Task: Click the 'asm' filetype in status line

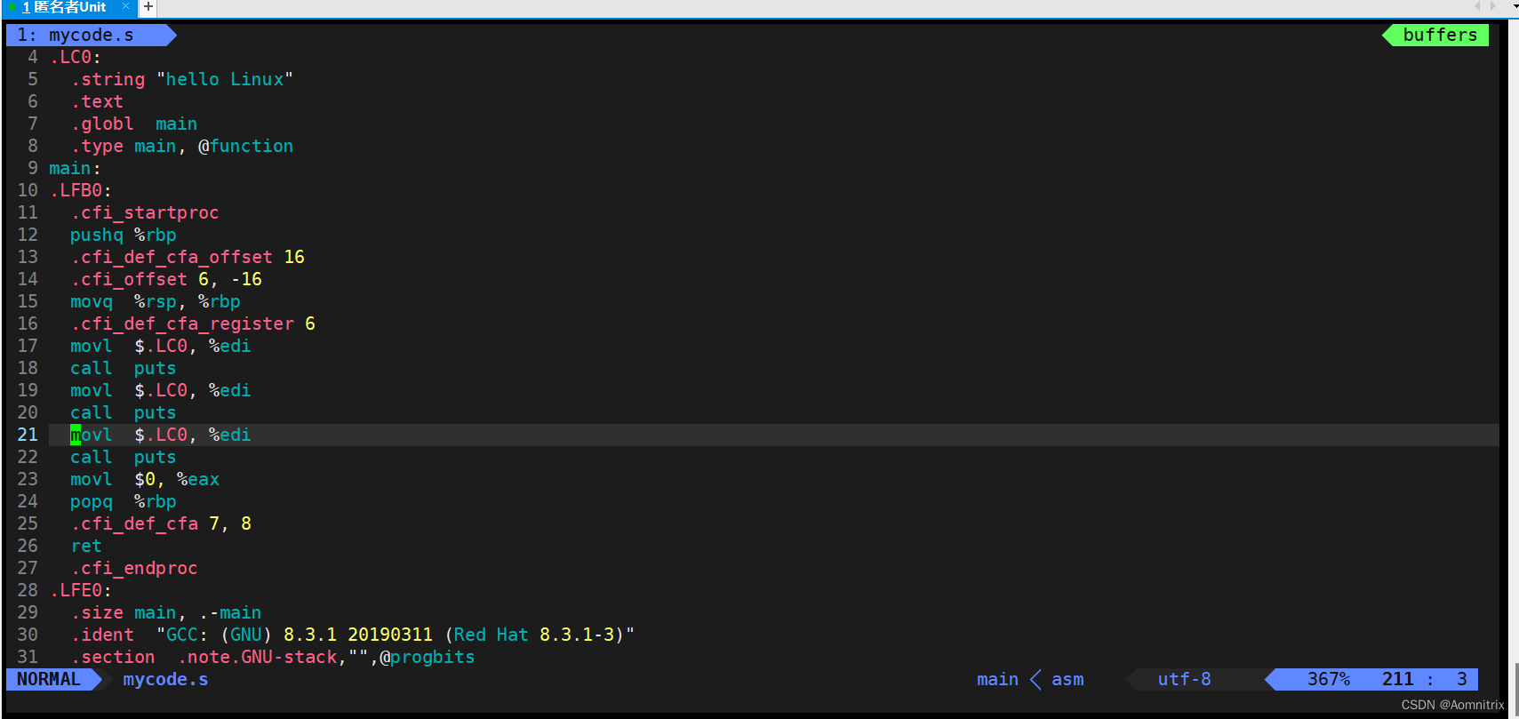Action: [1067, 679]
